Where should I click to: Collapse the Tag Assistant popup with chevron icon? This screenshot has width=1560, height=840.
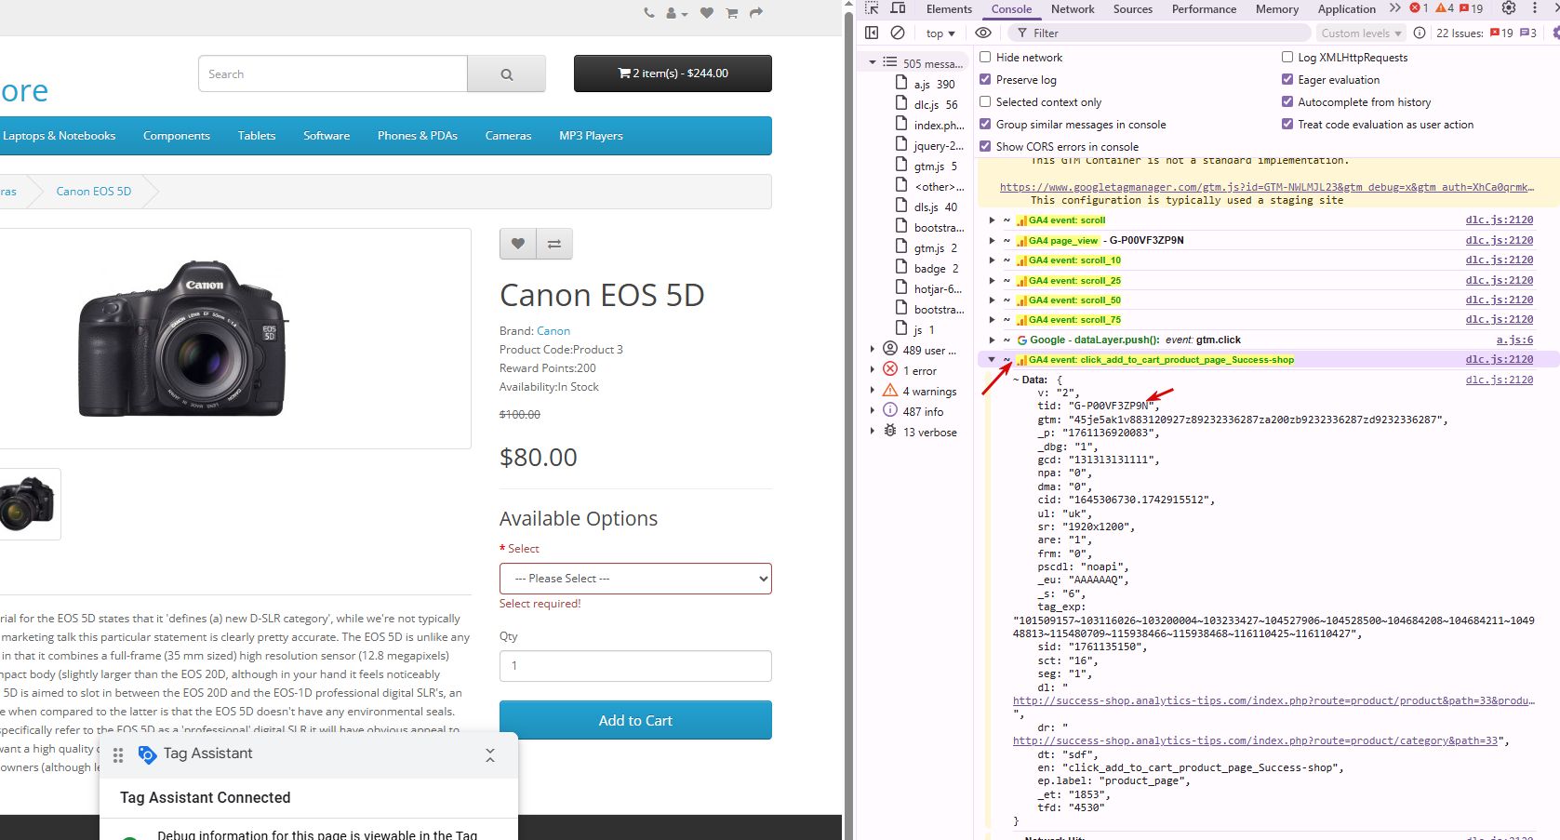(x=490, y=755)
